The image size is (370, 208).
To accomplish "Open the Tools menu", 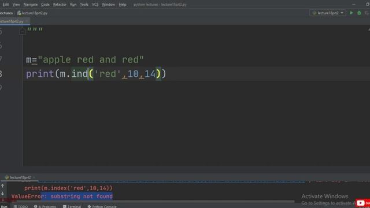I will tap(84, 5).
